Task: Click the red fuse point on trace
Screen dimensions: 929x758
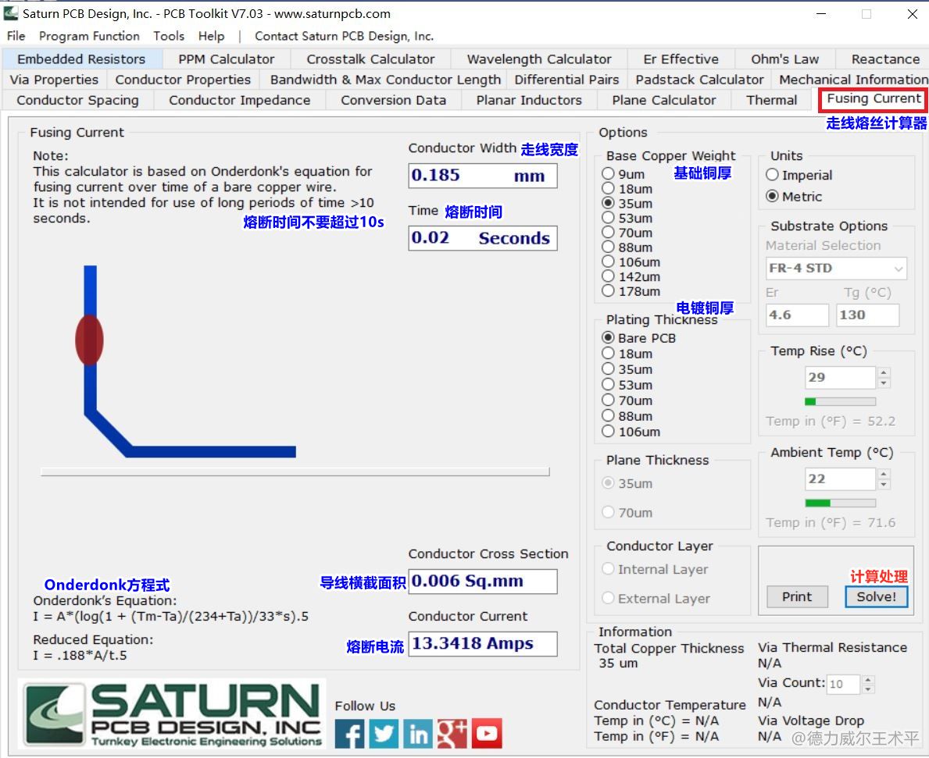Action: click(89, 340)
